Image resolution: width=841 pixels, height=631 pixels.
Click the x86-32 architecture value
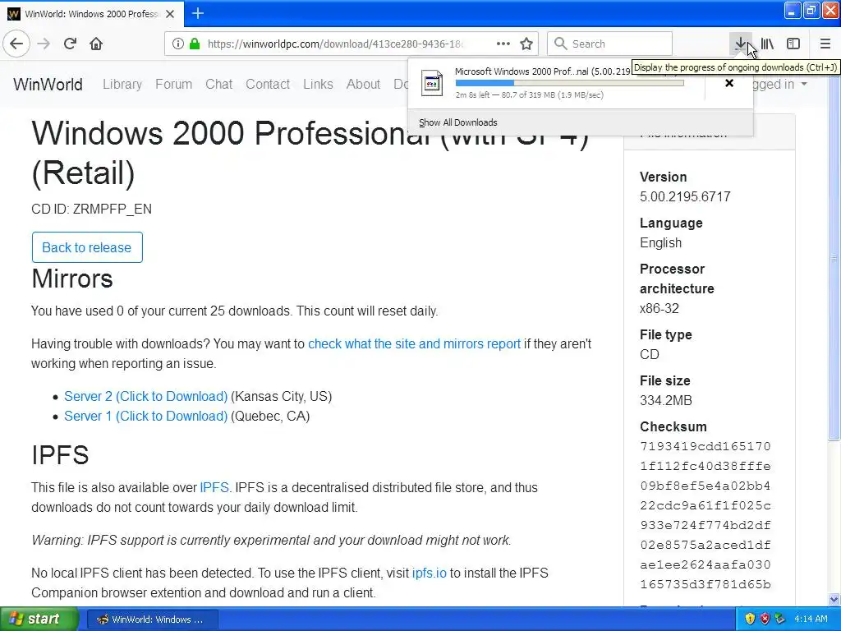(x=659, y=309)
